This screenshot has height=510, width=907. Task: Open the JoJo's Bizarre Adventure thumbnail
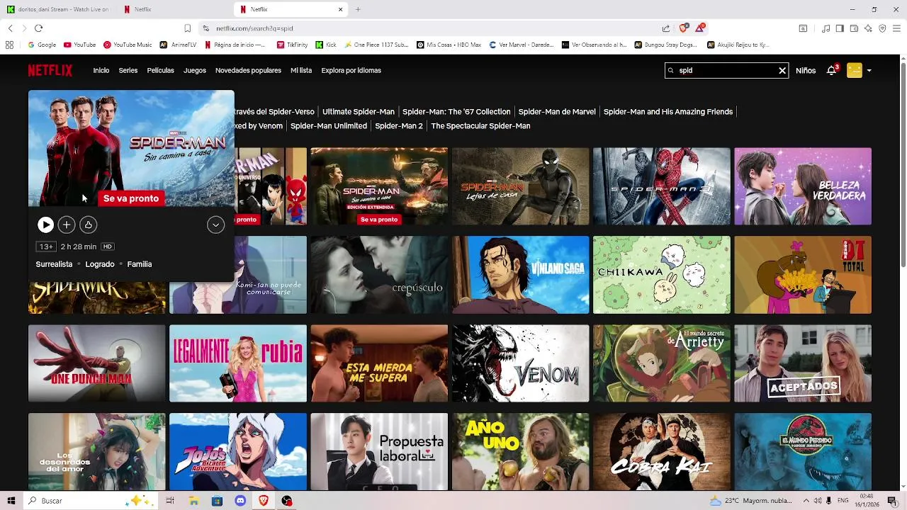(x=238, y=452)
